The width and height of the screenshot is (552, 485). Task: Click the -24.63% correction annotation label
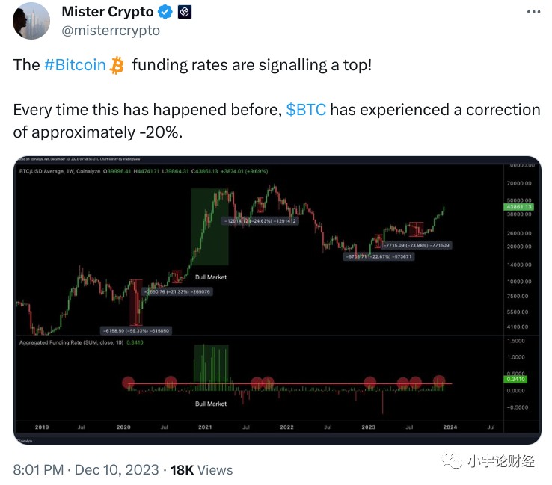coord(261,221)
